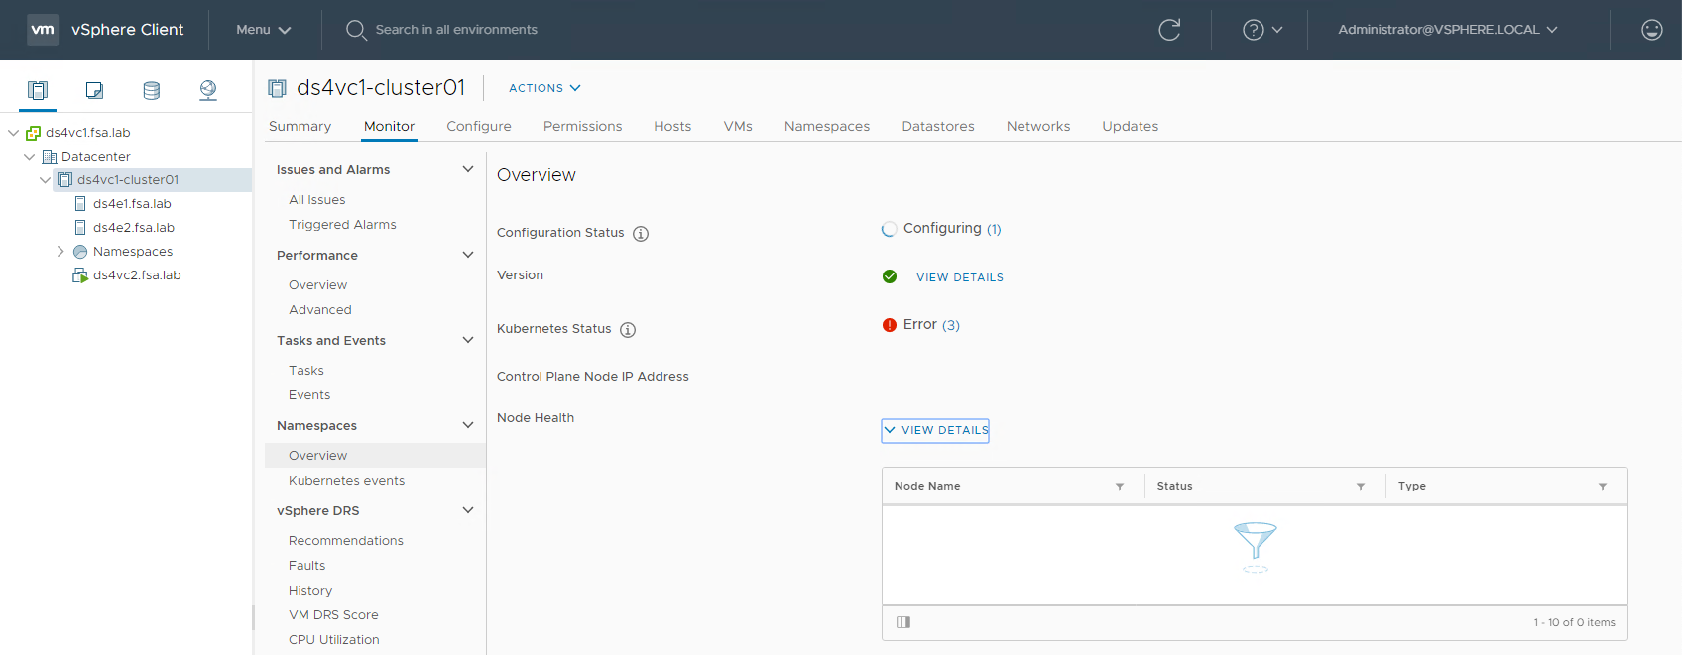This screenshot has height=655, width=1682.
Task: Switch to the Summary tab
Action: [300, 126]
